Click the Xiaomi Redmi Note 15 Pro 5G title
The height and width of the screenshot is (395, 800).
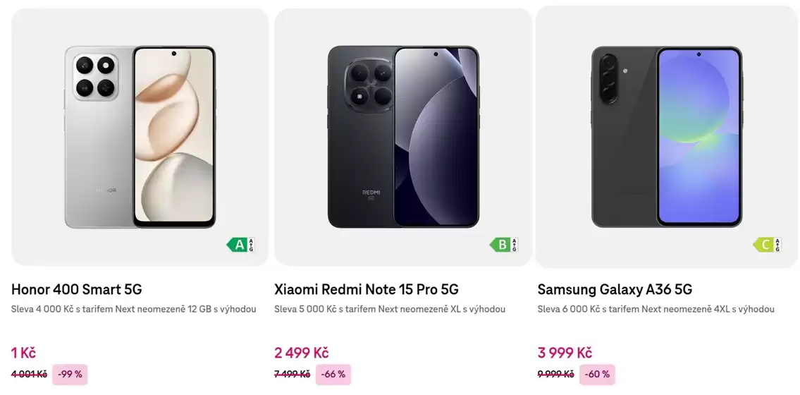(367, 289)
